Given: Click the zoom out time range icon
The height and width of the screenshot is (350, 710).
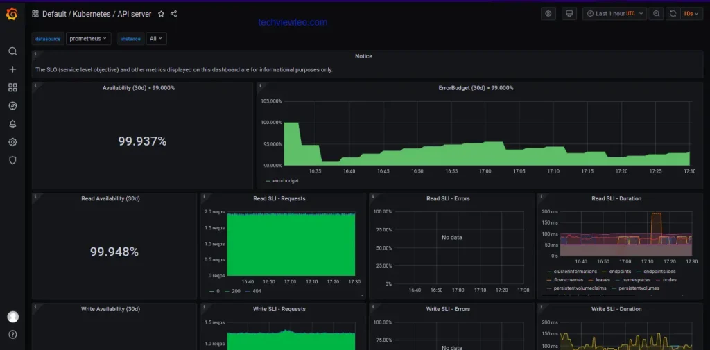Looking at the screenshot, I should 656,14.
